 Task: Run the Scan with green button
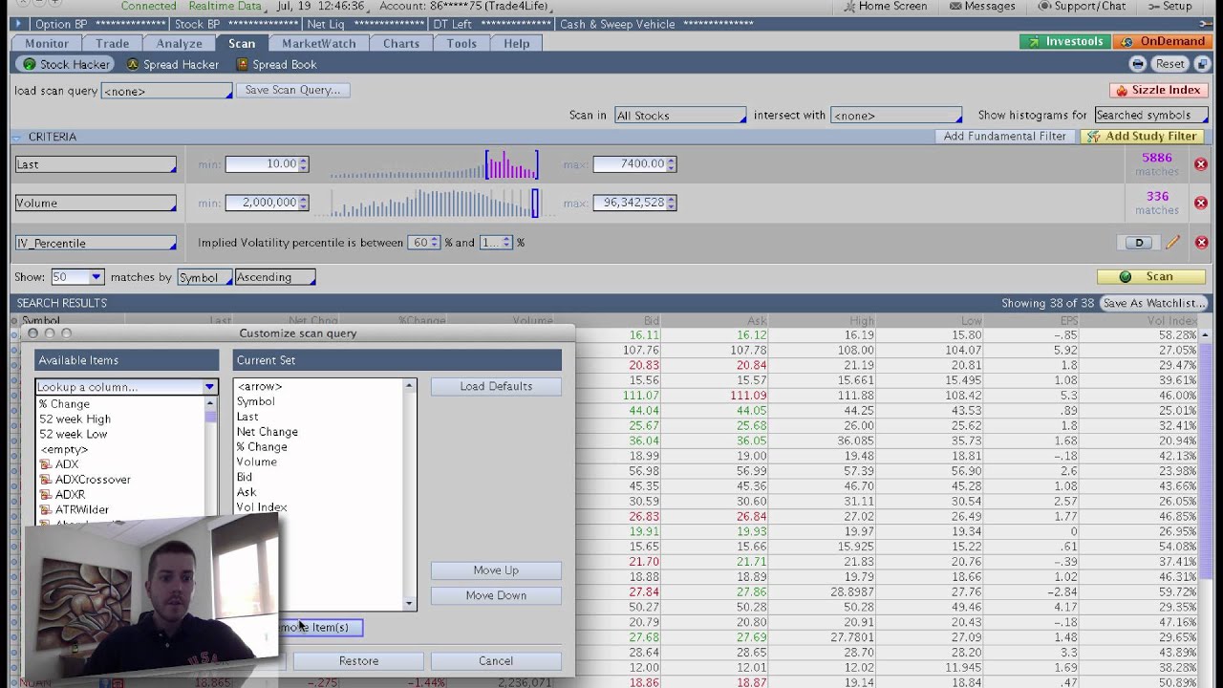click(x=1150, y=276)
